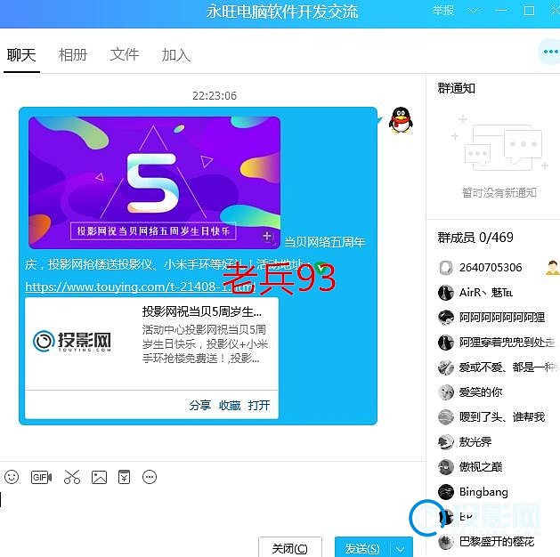Select group member Bingbang
Viewport: 560px width, 557px height.
click(x=483, y=492)
